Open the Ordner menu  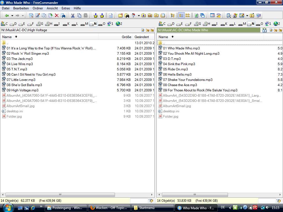point(38,8)
